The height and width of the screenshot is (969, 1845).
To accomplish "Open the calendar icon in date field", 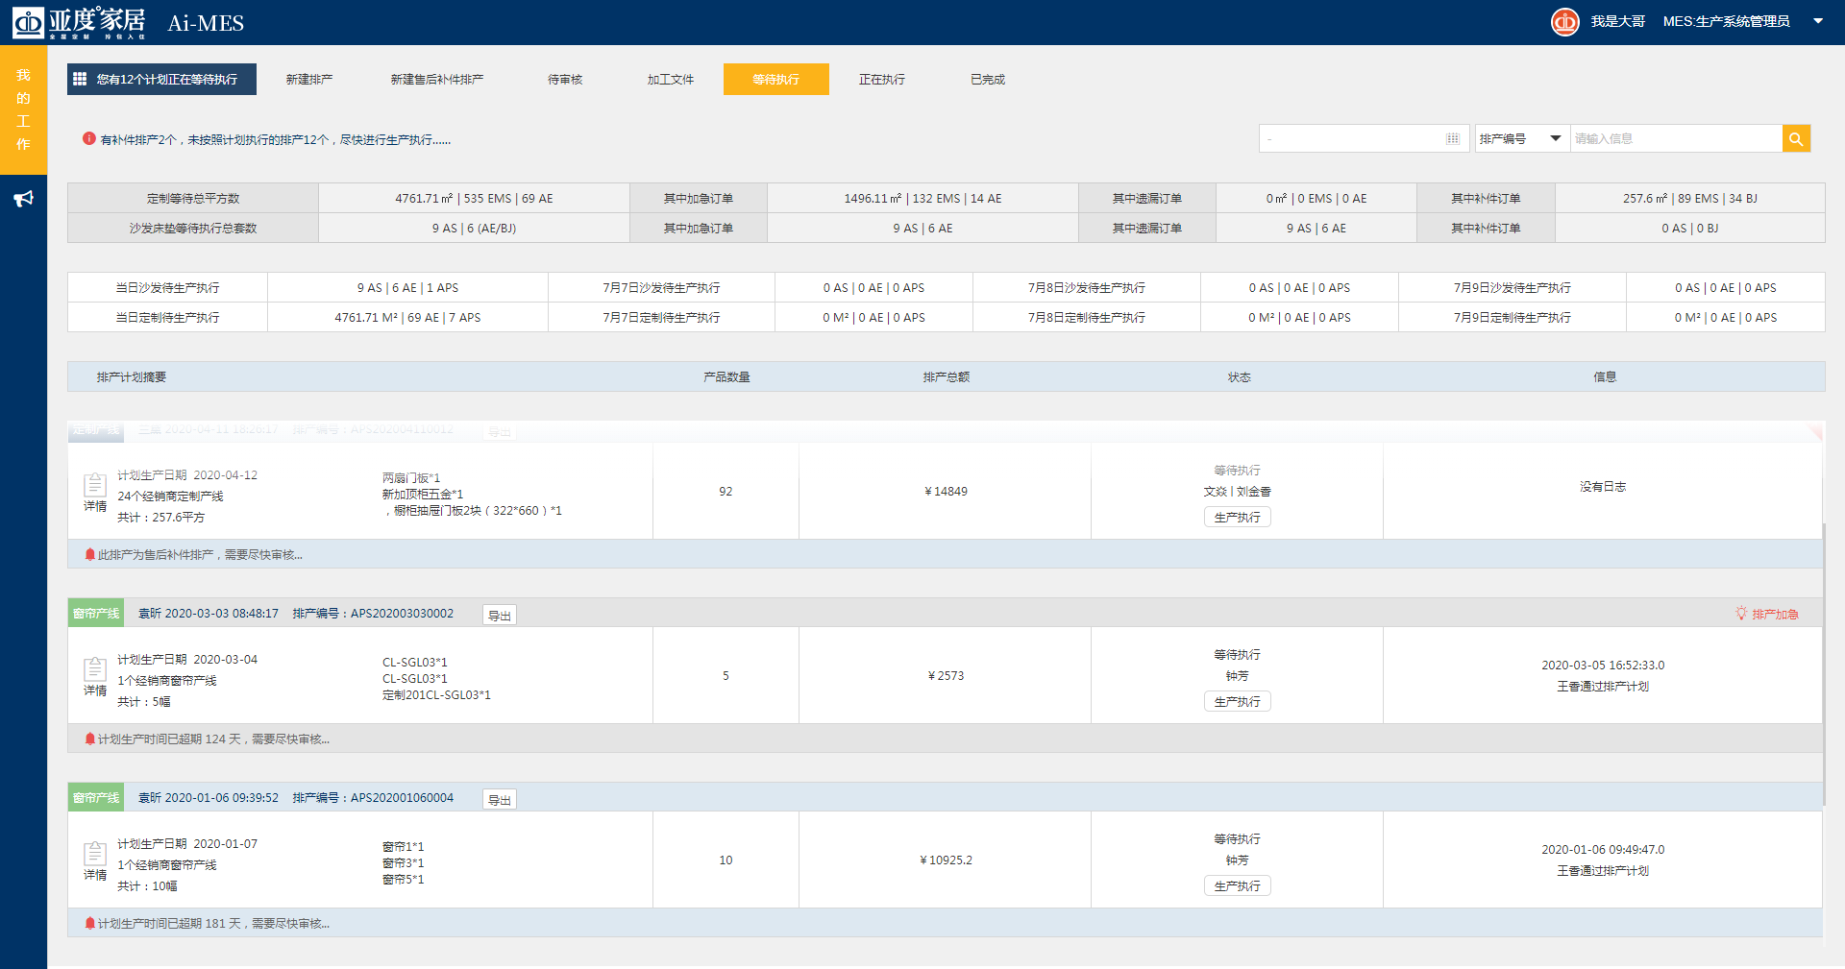I will pos(1453,138).
